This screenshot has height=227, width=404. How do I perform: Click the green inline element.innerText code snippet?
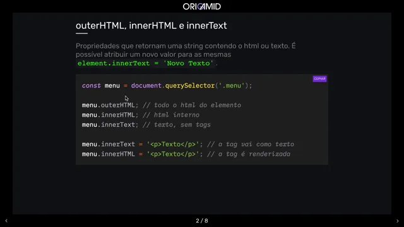click(x=146, y=63)
